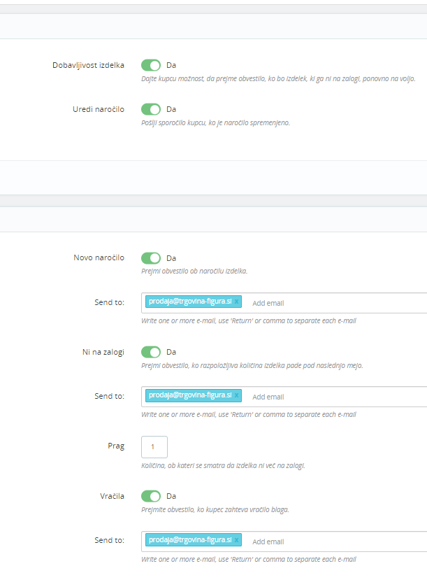This screenshot has height=587, width=427.
Task: Select the email tag under Vračila
Action: tap(190, 540)
